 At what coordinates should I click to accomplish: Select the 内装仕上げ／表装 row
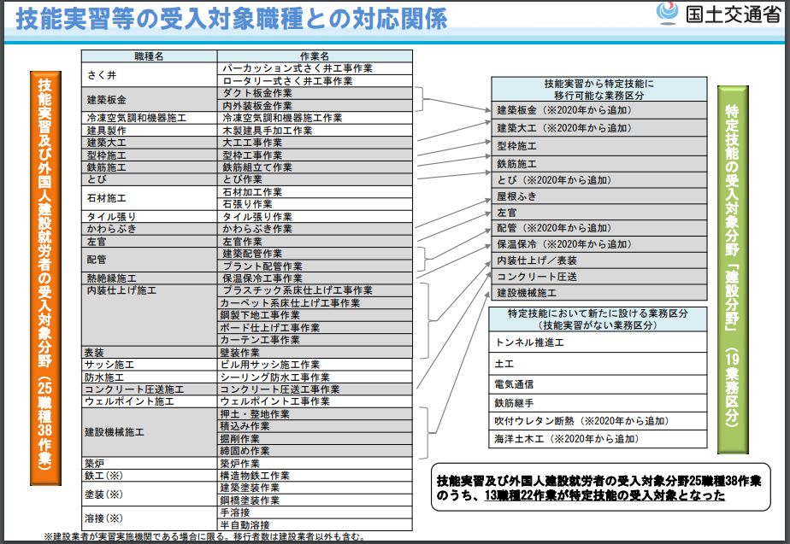pyautogui.click(x=599, y=260)
